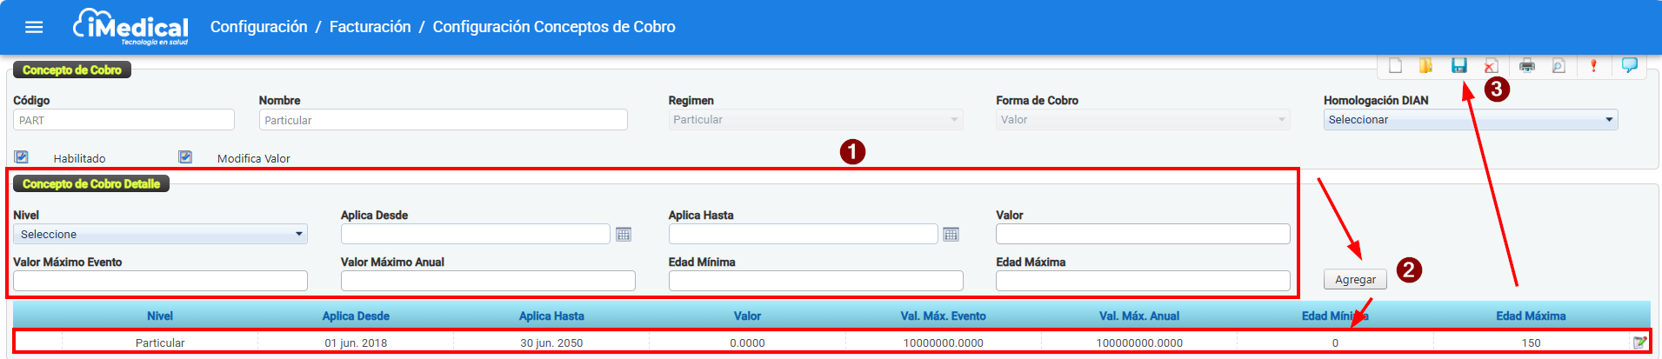Expand the Homologación DIAN dropdown
Viewport: 1662px width, 359px height.
pos(1470,120)
